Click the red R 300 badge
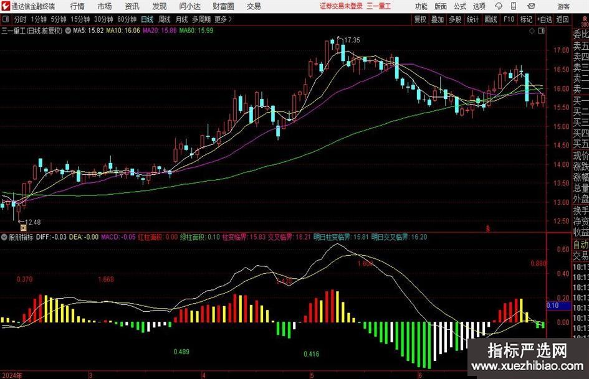The width and height of the screenshot is (589, 379). click(585, 21)
